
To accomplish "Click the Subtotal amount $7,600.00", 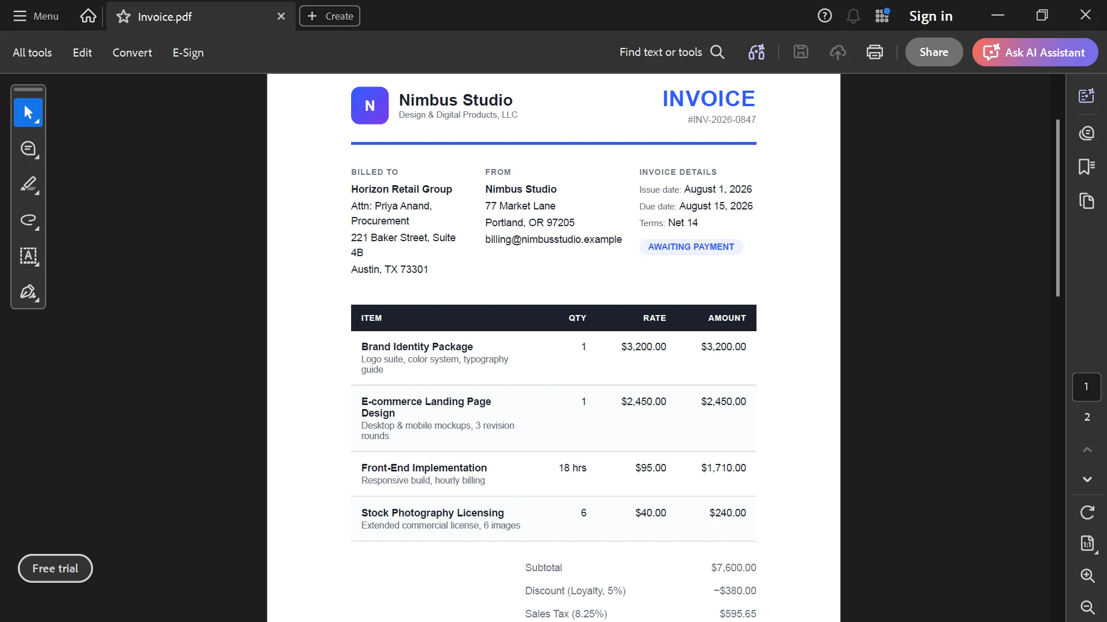I will click(733, 568).
